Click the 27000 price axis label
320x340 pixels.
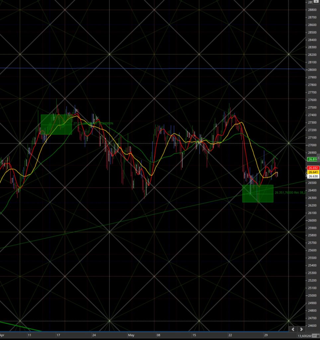point(312,145)
